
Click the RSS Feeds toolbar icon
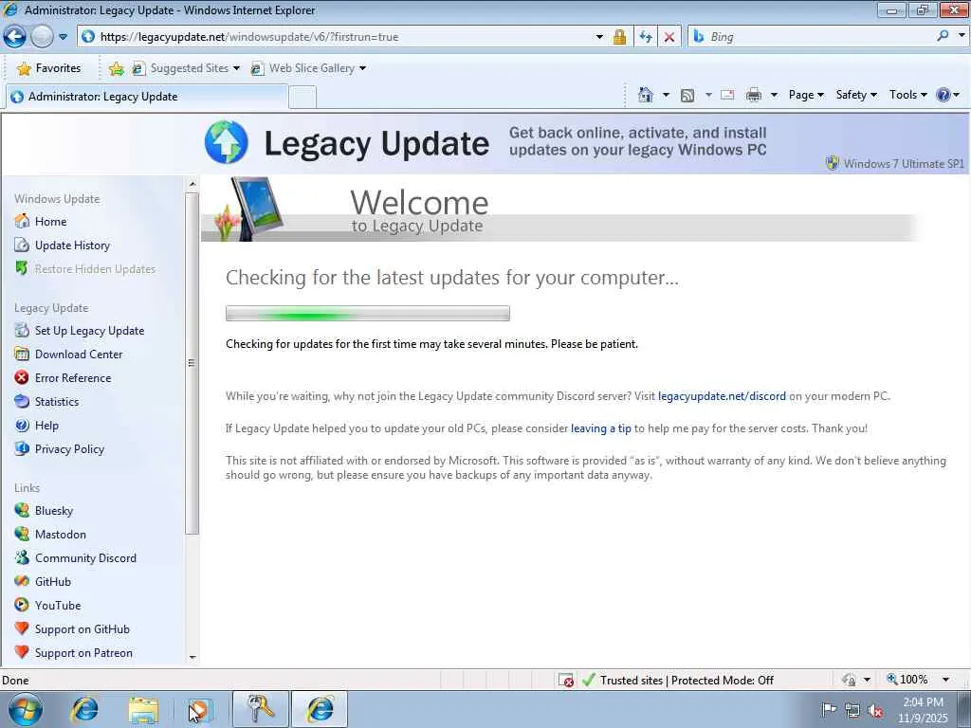click(687, 95)
